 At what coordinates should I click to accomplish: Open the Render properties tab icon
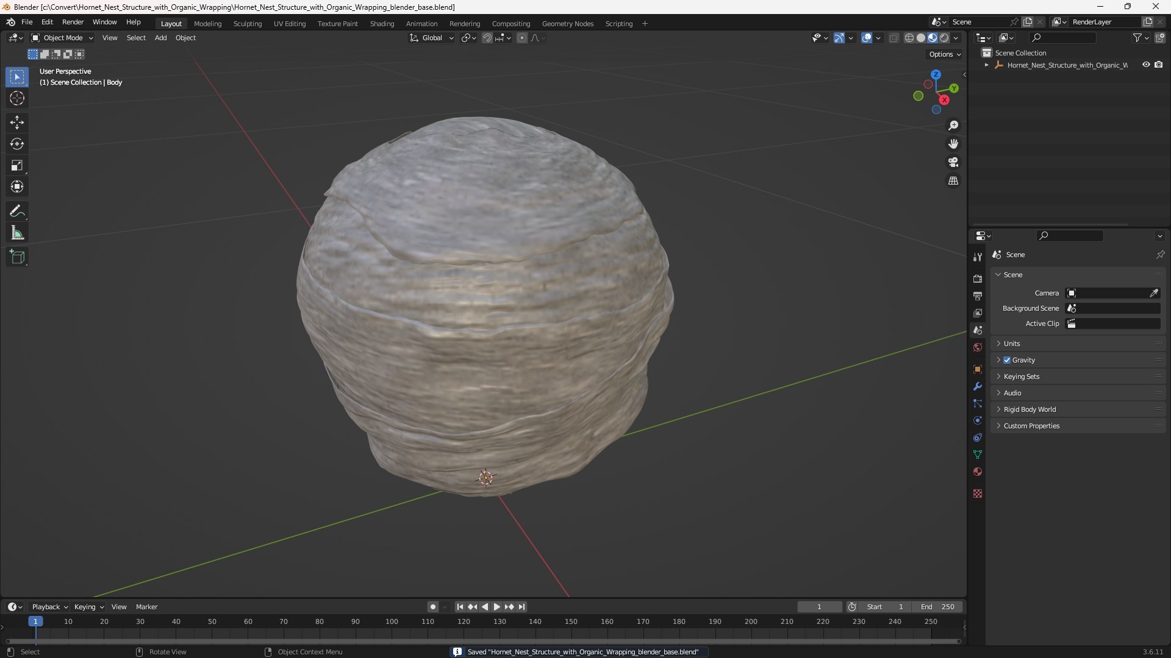[x=978, y=278]
